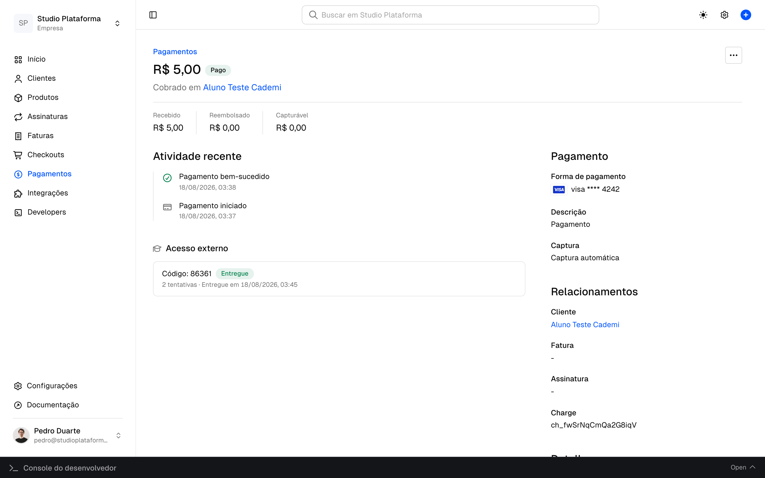Click the Reembolsado R$ 0,00 value
The height and width of the screenshot is (478, 765).
point(224,128)
